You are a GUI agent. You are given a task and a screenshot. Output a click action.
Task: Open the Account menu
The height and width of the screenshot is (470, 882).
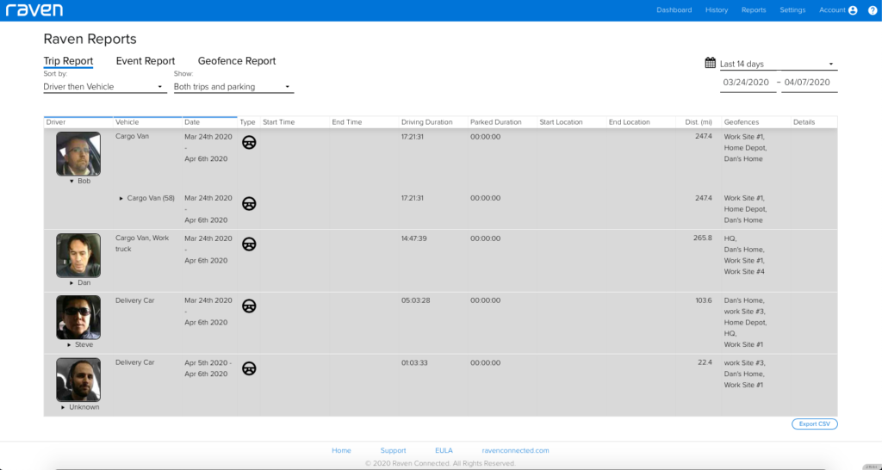[838, 10]
